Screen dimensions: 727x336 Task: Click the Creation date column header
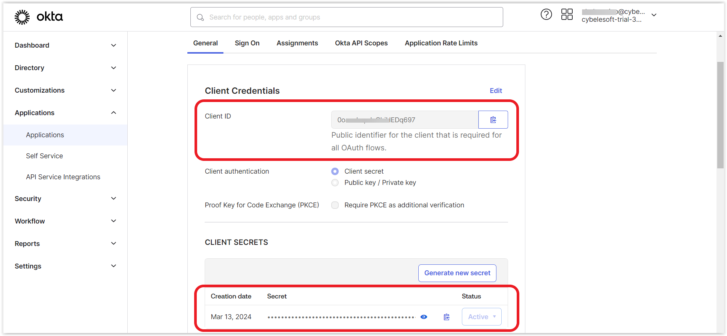[x=231, y=296]
